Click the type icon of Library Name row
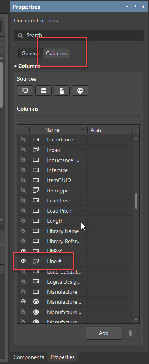The height and width of the screenshot is (364, 149). (x=36, y=231)
